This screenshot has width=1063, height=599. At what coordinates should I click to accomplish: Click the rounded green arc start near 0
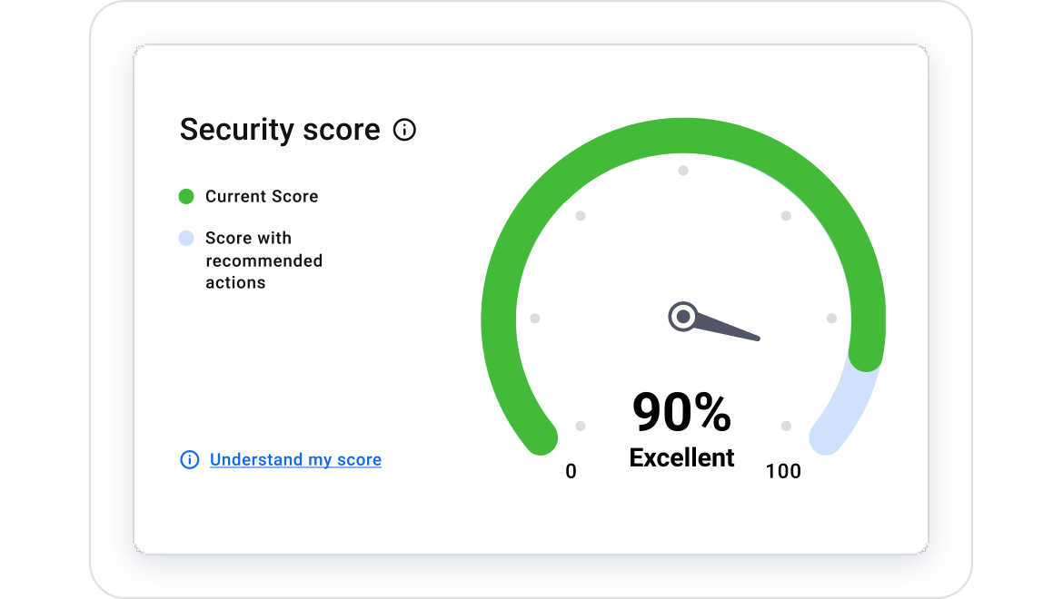coord(541,437)
